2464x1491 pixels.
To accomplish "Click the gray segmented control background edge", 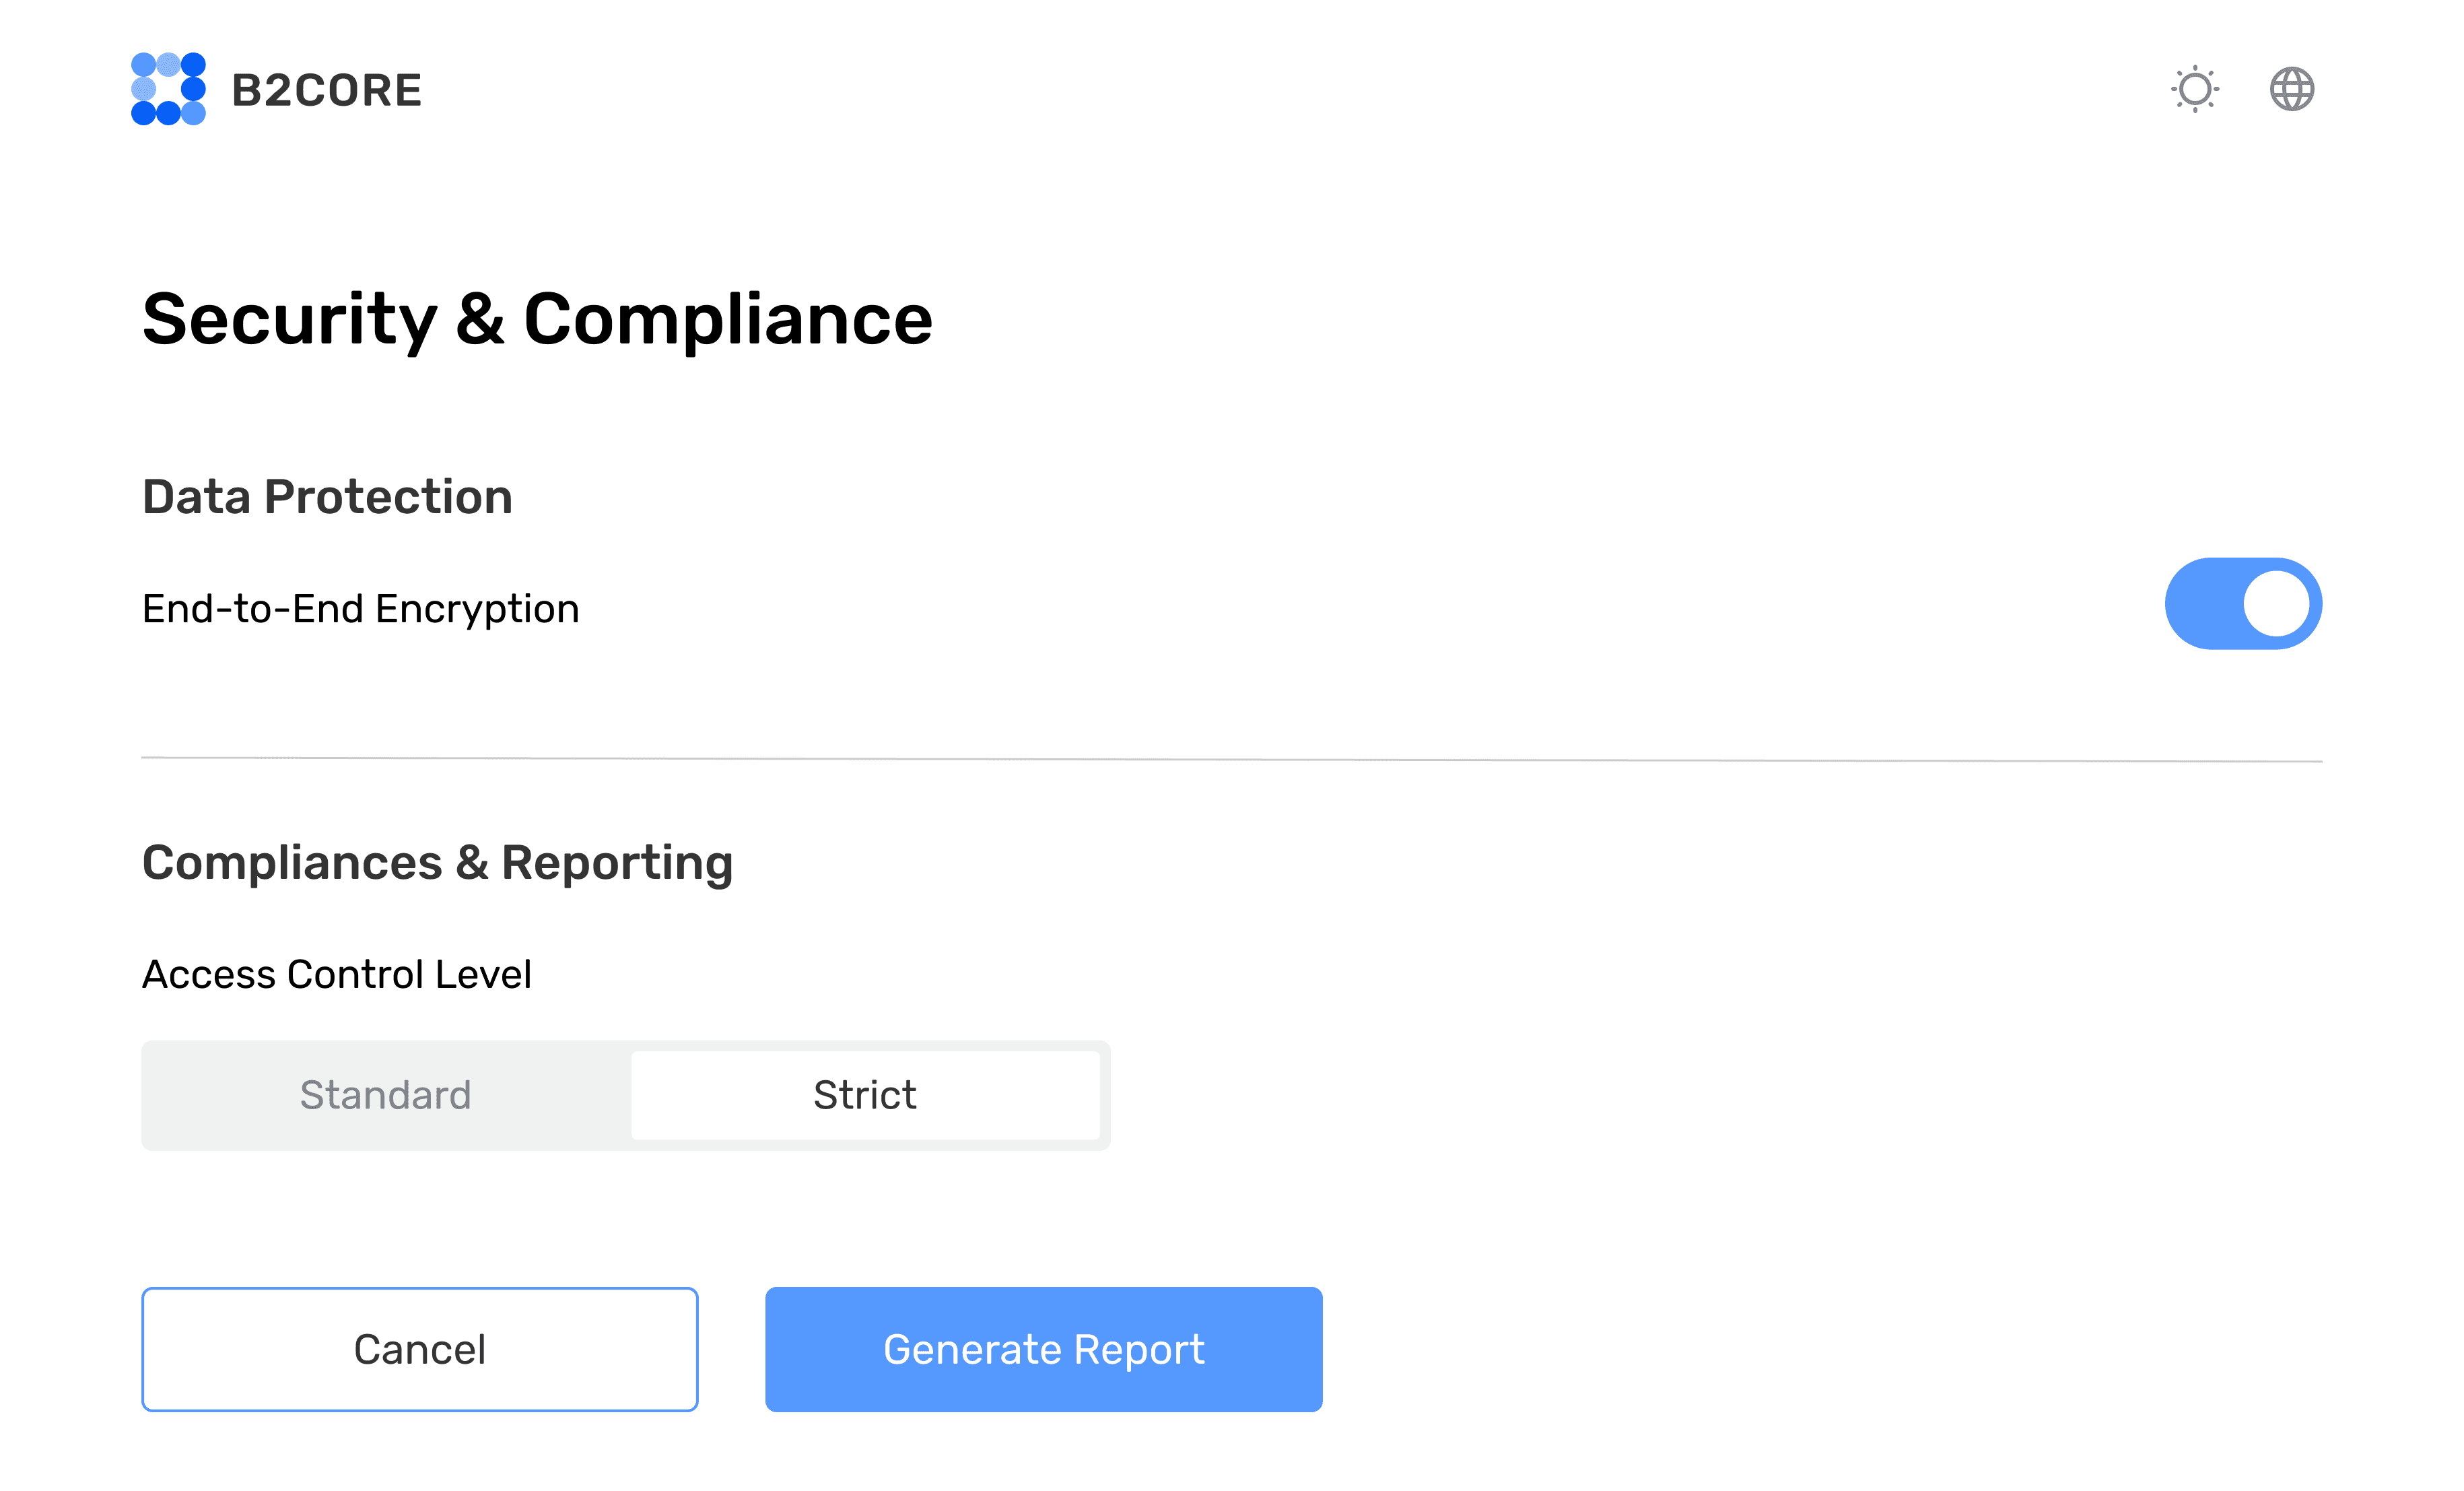I will click(x=1105, y=1095).
